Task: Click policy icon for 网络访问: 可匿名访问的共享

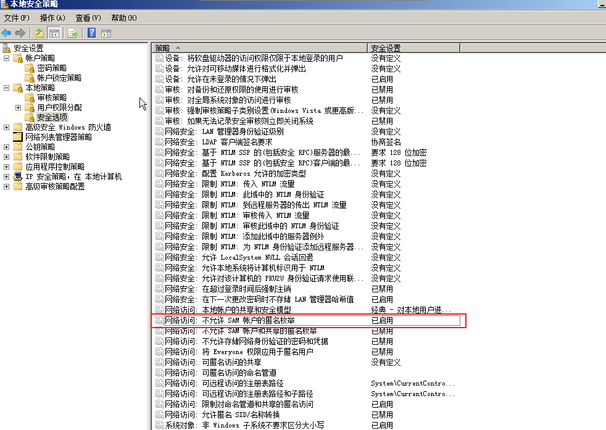Action: (159, 362)
